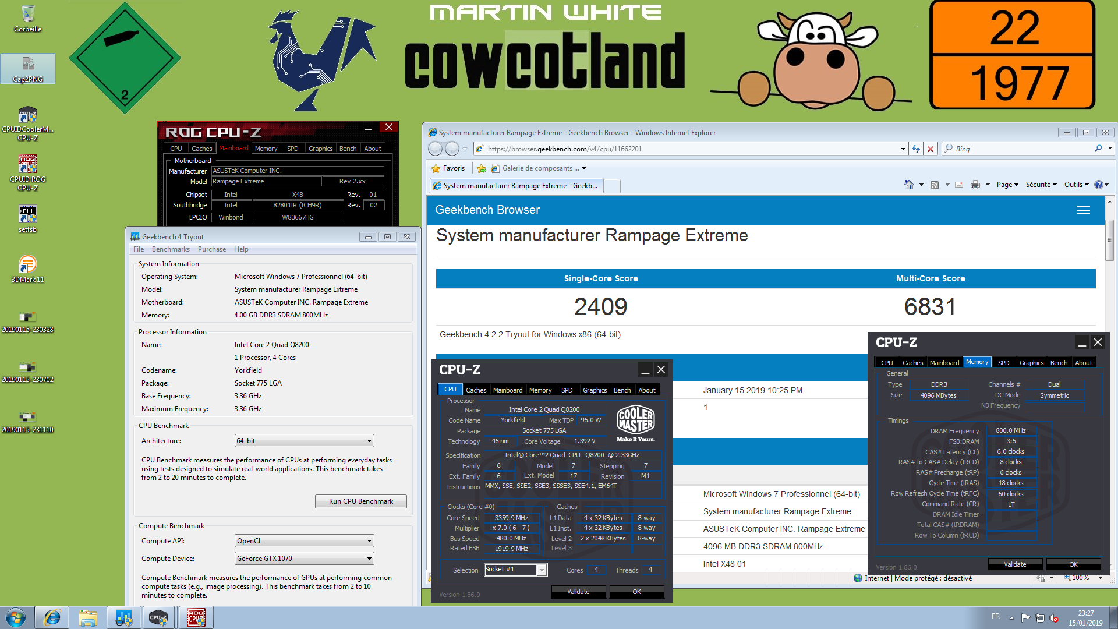
Task: Click Validate in the right CPU-Z Memory window
Action: pos(1015,564)
